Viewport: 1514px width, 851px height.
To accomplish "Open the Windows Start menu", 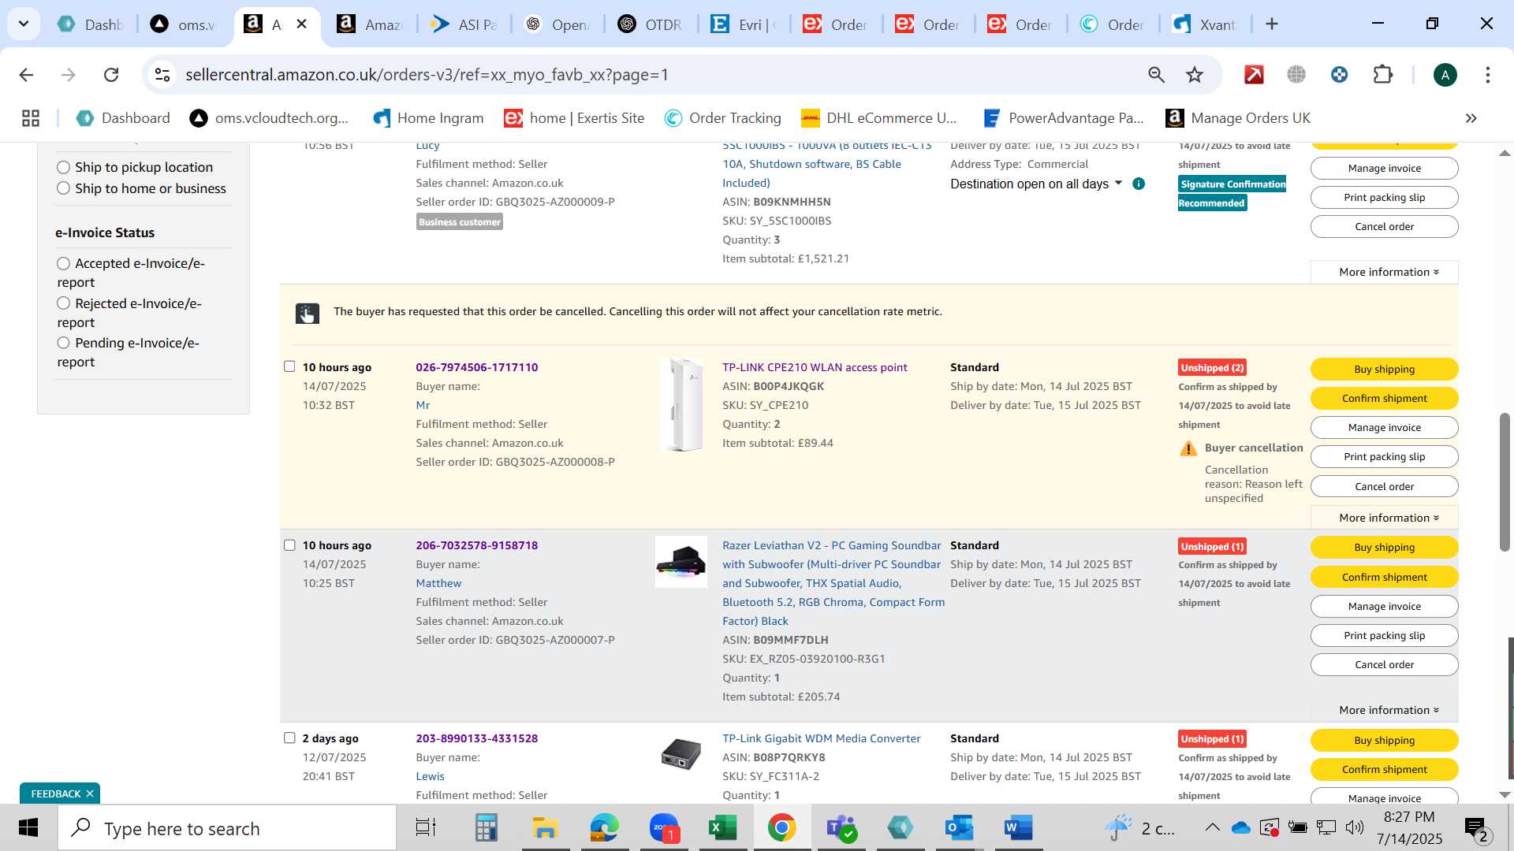I will pyautogui.click(x=28, y=828).
